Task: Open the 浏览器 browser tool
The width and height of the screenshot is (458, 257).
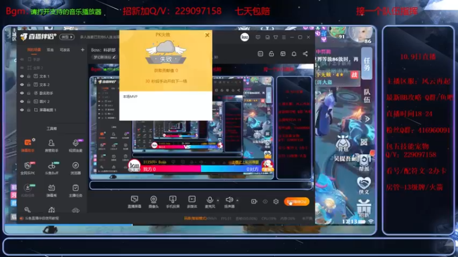Action: click(76, 168)
